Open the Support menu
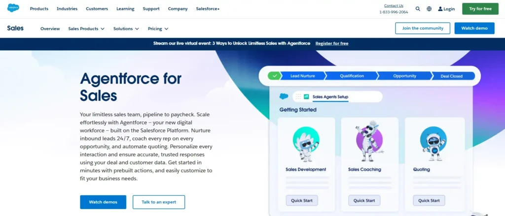The height and width of the screenshot is (216, 505). pyautogui.click(x=151, y=9)
